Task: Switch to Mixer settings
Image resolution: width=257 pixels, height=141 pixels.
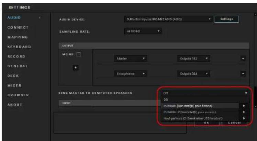Action: (14, 86)
